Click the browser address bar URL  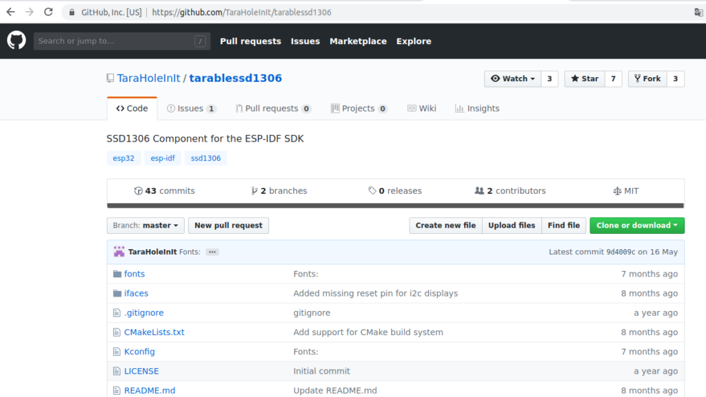[241, 12]
